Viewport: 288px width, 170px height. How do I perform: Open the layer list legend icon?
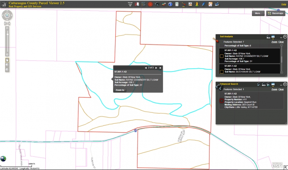click(144, 4)
